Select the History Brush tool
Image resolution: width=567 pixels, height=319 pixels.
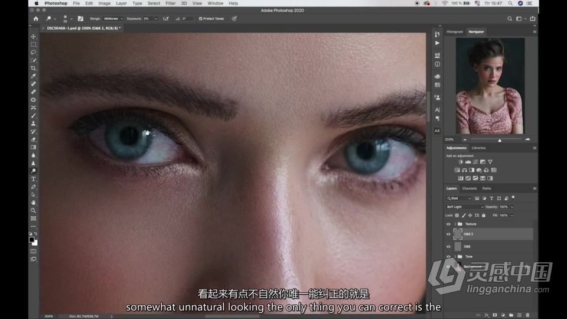click(x=33, y=132)
